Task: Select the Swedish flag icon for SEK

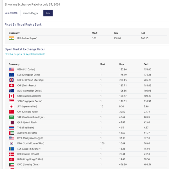Action: click(12, 149)
